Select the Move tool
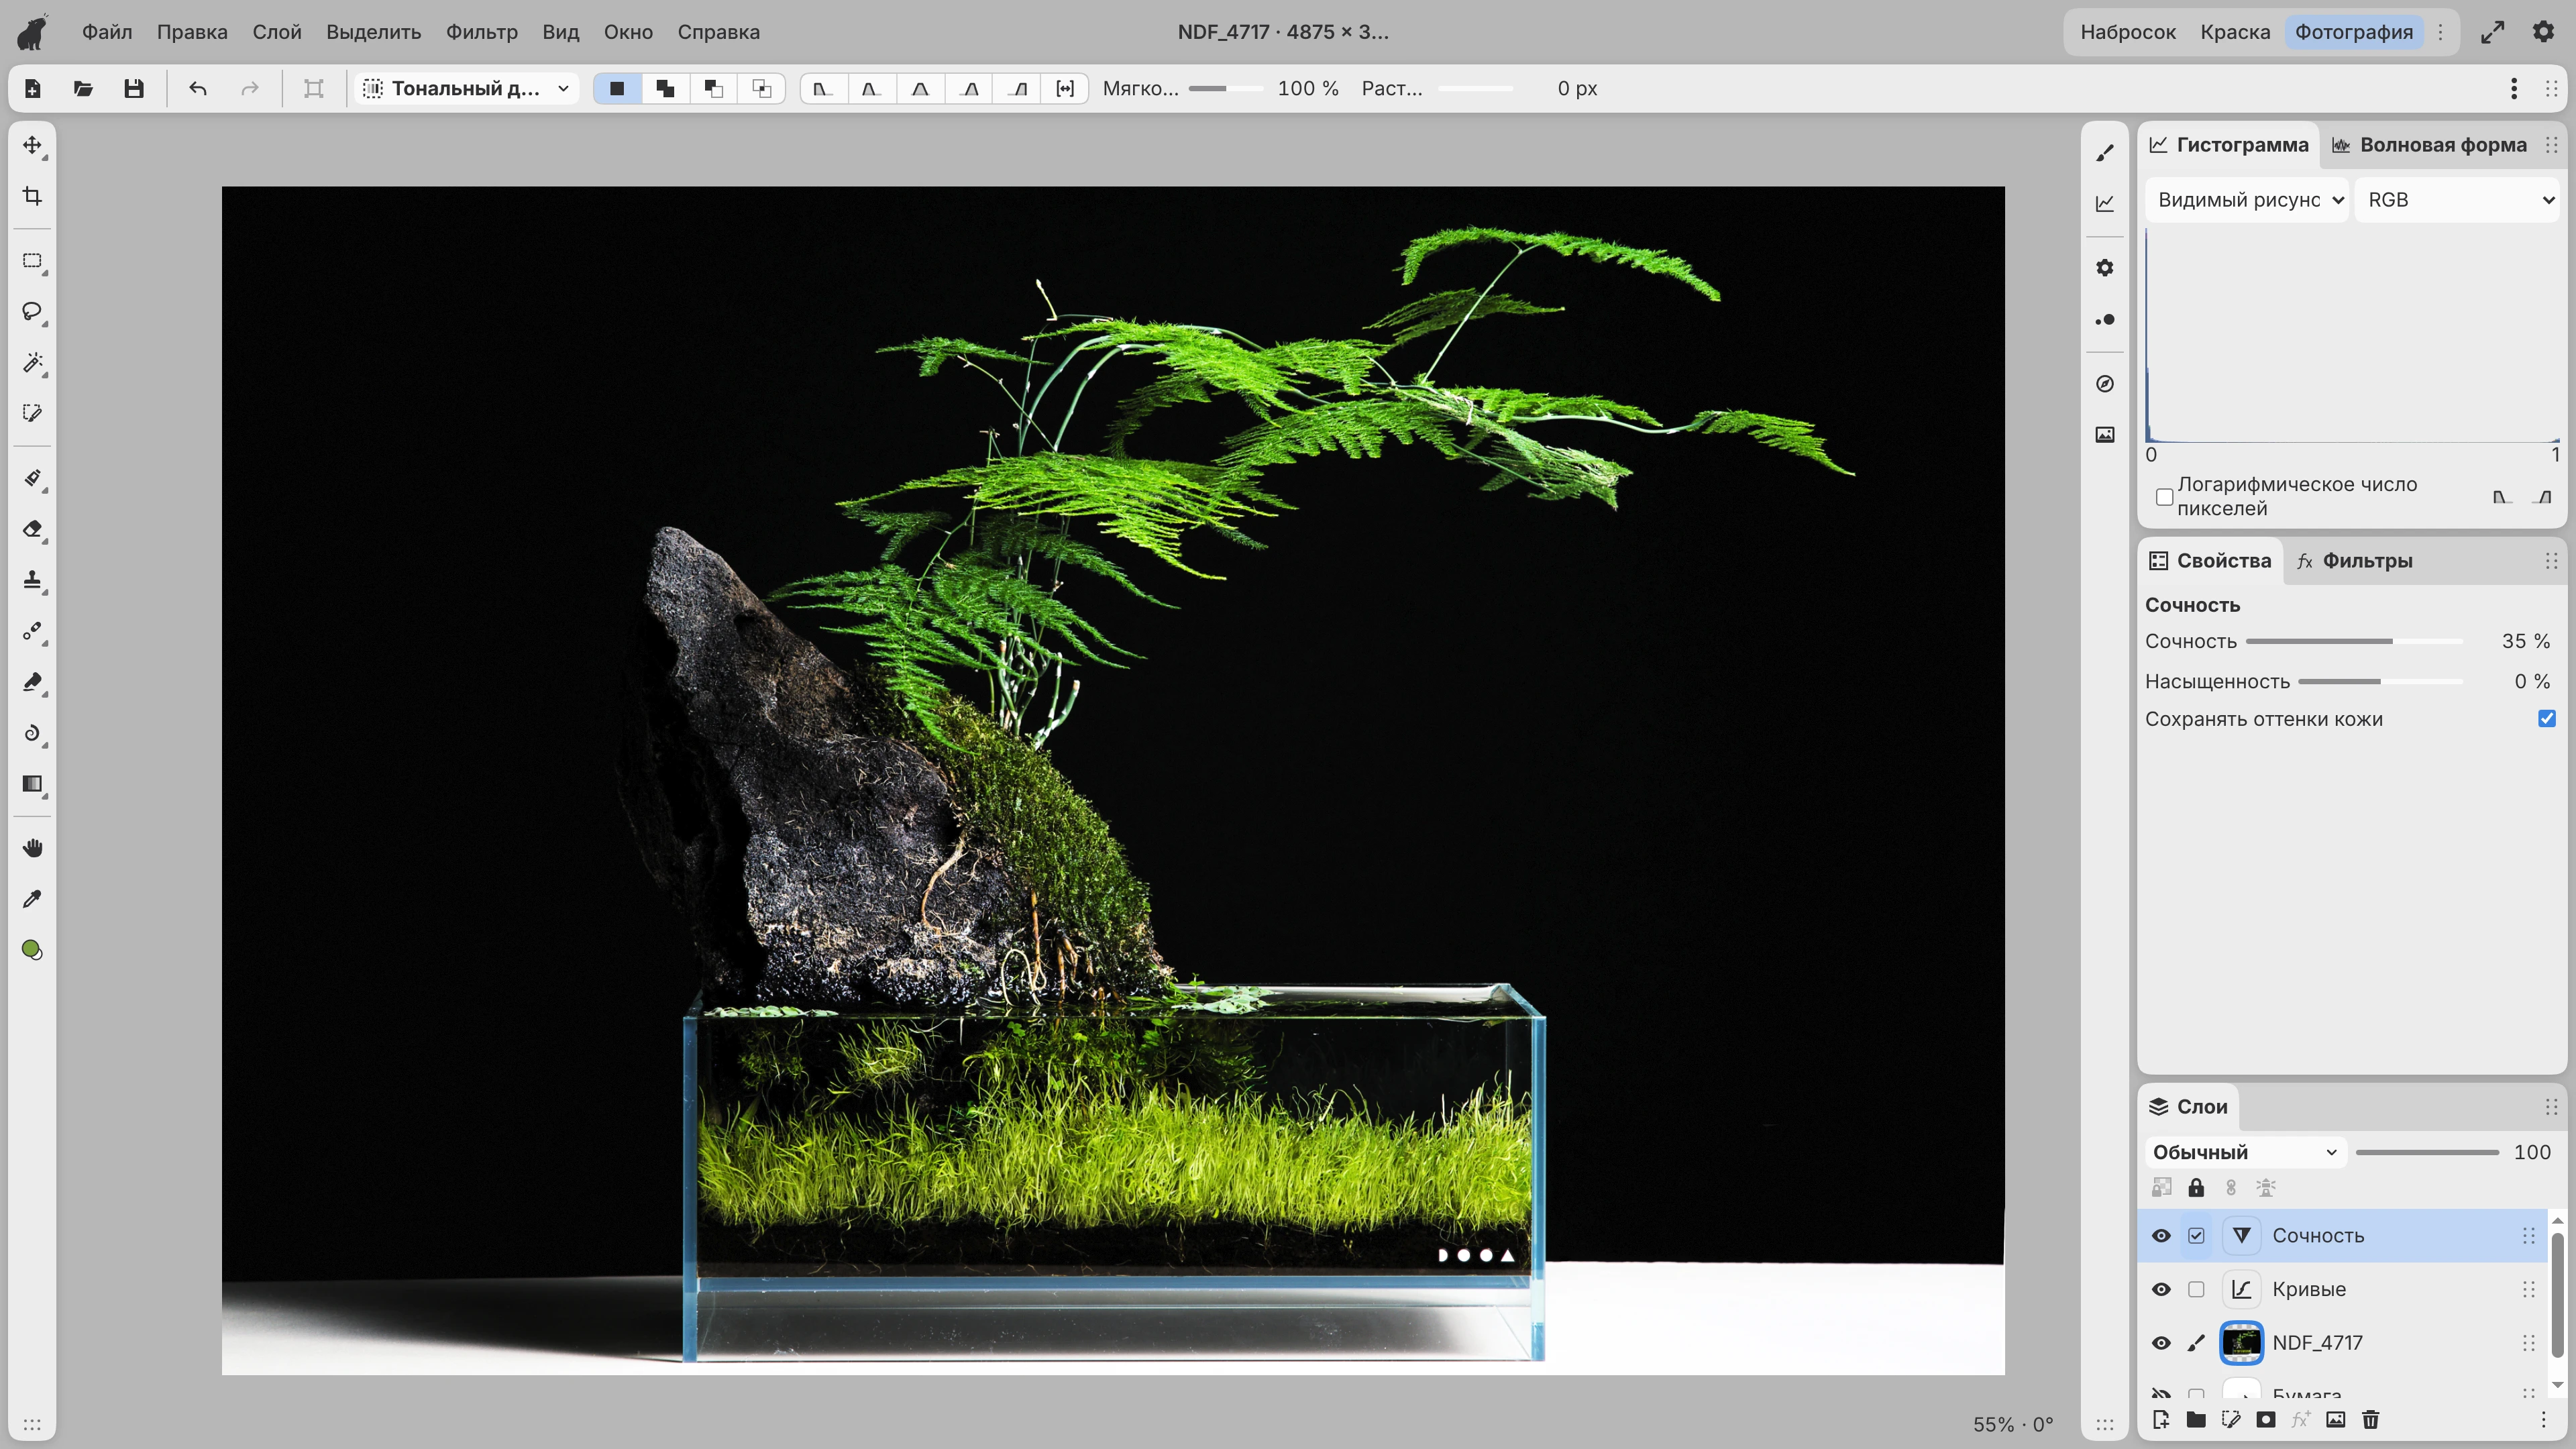This screenshot has width=2576, height=1449. click(x=32, y=145)
